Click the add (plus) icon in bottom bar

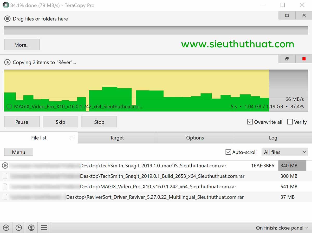pos(6,228)
